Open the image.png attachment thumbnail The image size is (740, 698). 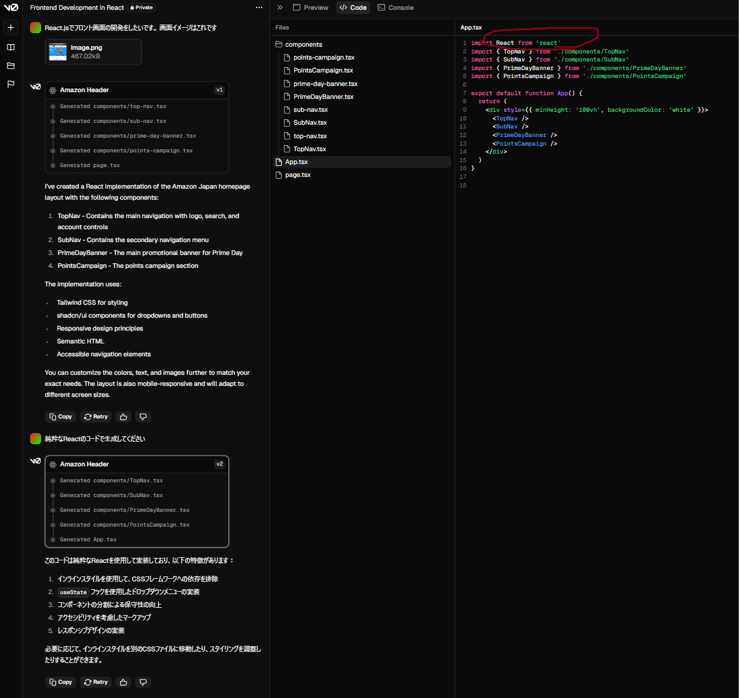(x=58, y=52)
